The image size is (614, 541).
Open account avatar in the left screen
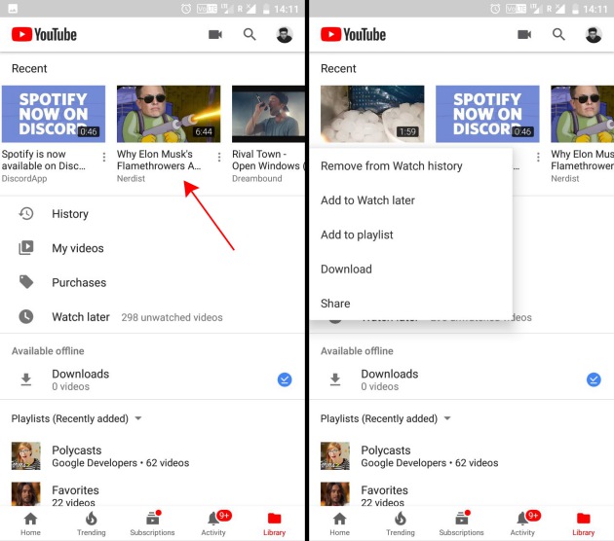pyautogui.click(x=285, y=35)
